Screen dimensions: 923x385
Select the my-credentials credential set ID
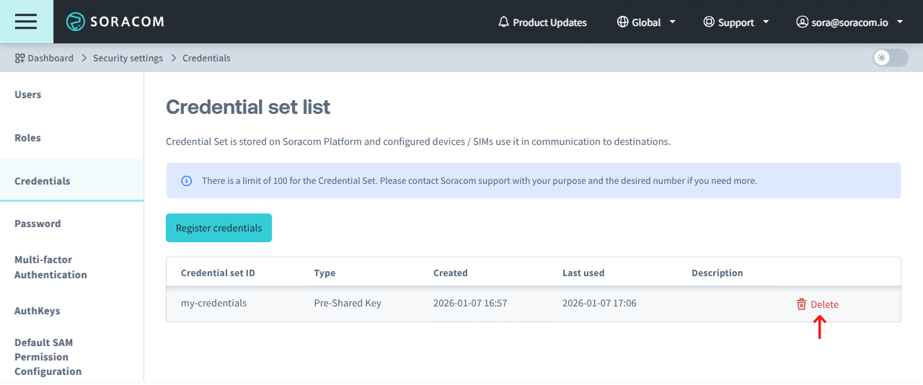[213, 304]
